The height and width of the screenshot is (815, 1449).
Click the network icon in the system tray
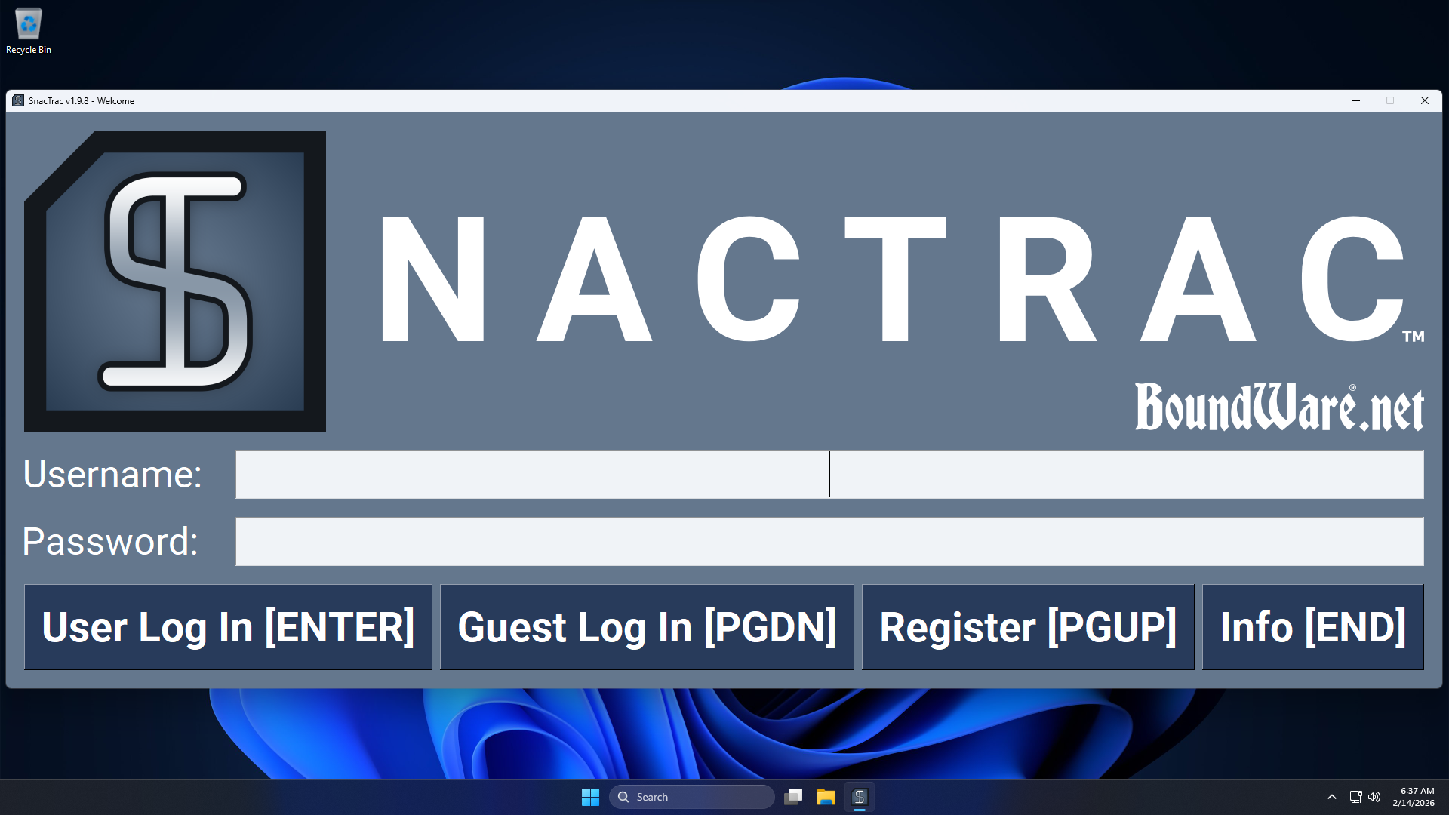(1355, 797)
